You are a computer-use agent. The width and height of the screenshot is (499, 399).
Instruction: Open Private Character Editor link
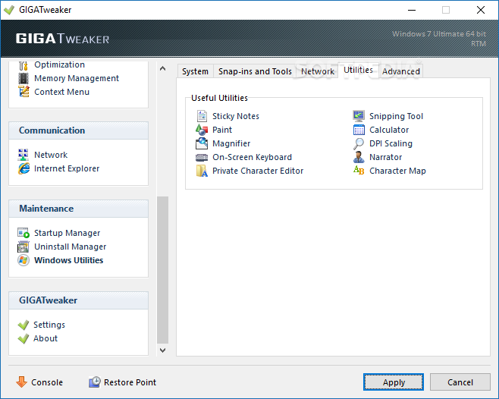tap(258, 171)
